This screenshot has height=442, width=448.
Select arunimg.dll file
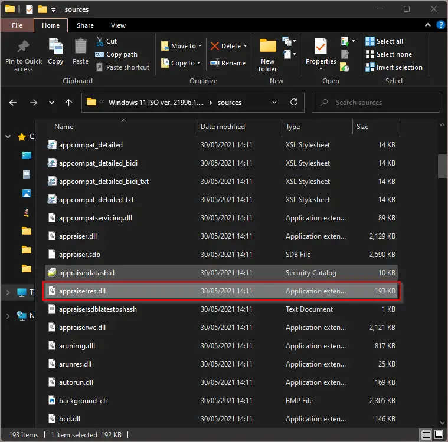pos(221,346)
